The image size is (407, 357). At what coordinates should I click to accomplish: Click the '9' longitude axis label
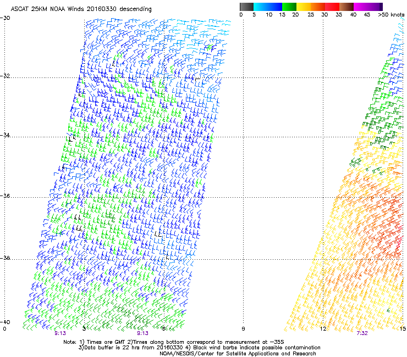coord(243,329)
